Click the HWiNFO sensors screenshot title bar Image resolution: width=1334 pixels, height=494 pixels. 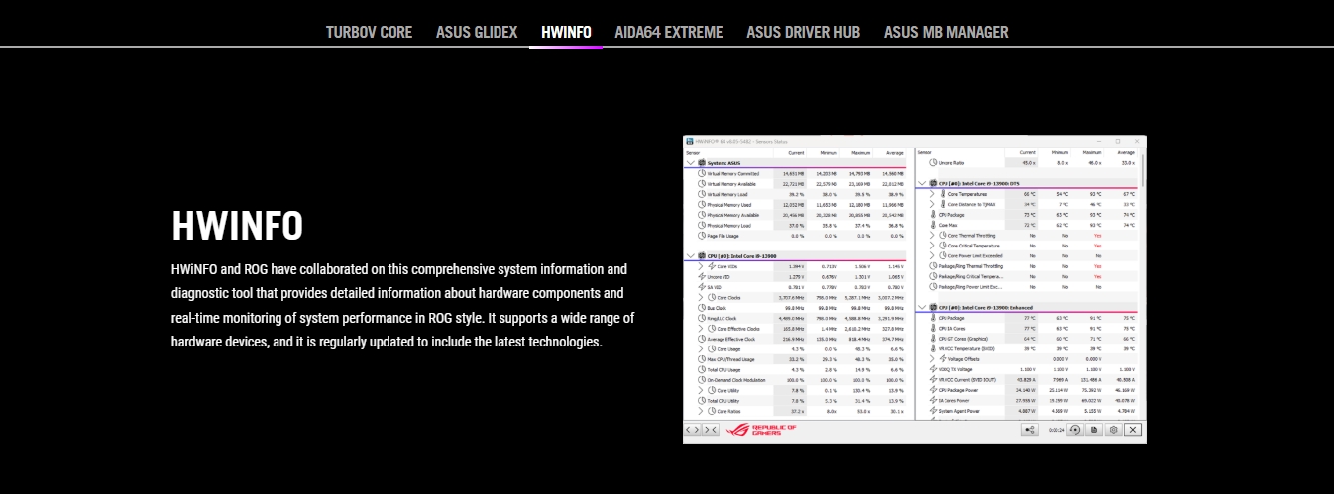[x=914, y=141]
